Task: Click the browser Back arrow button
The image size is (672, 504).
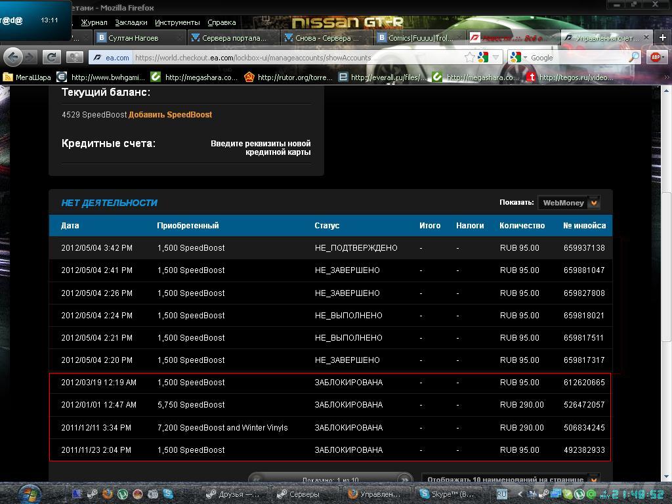Action: pos(12,57)
